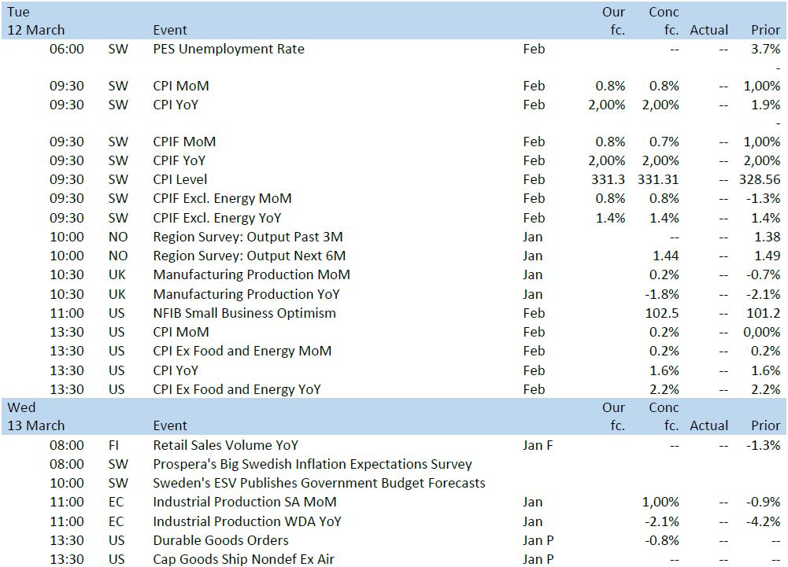Click the 331.3 own forecast value

click(x=608, y=180)
